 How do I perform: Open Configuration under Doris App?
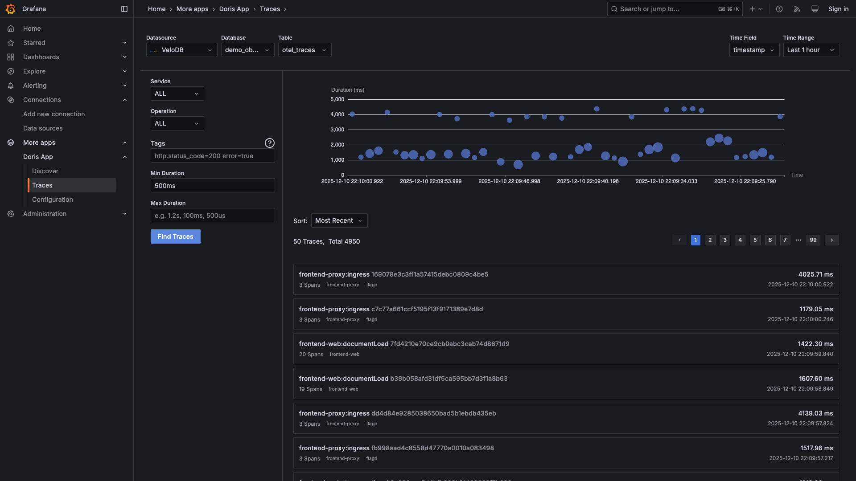pyautogui.click(x=52, y=200)
